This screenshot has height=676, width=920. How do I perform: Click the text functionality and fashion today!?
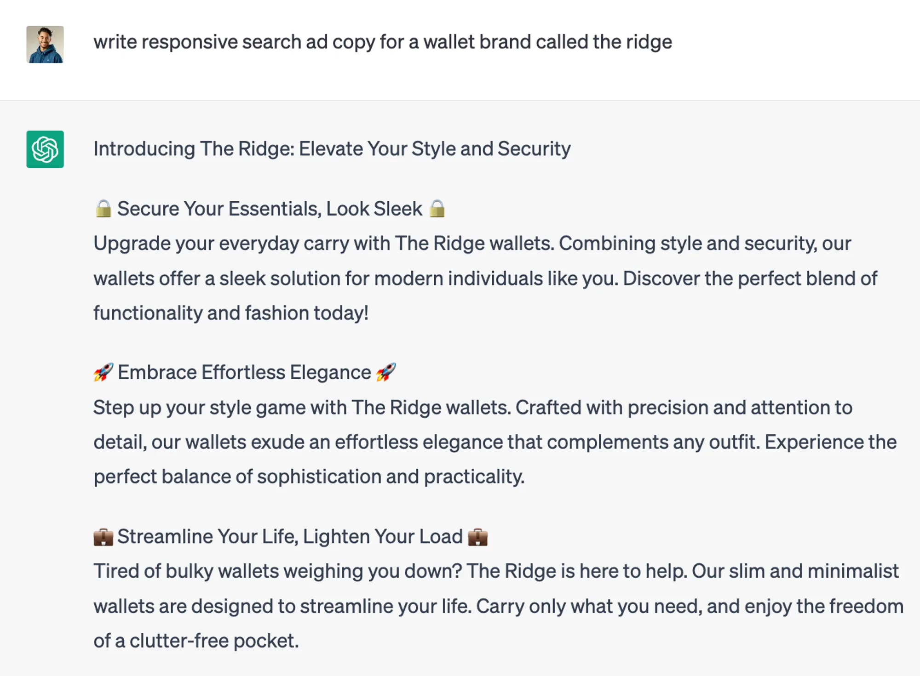click(x=231, y=313)
